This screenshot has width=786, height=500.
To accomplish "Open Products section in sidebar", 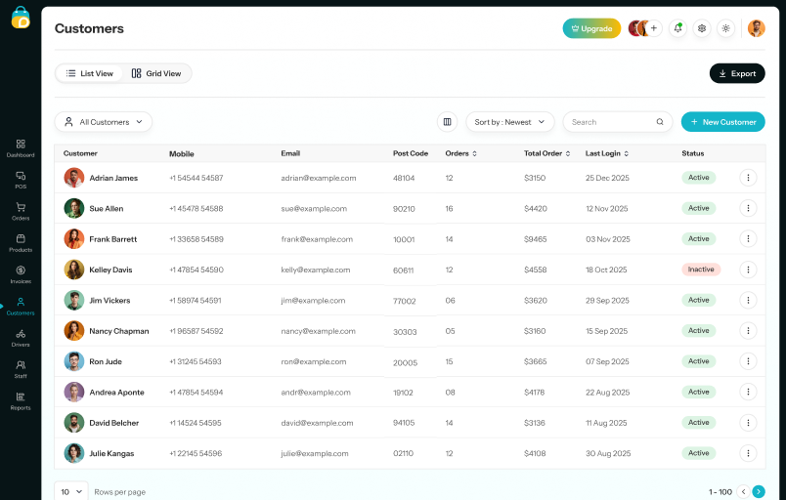I will click(21, 243).
